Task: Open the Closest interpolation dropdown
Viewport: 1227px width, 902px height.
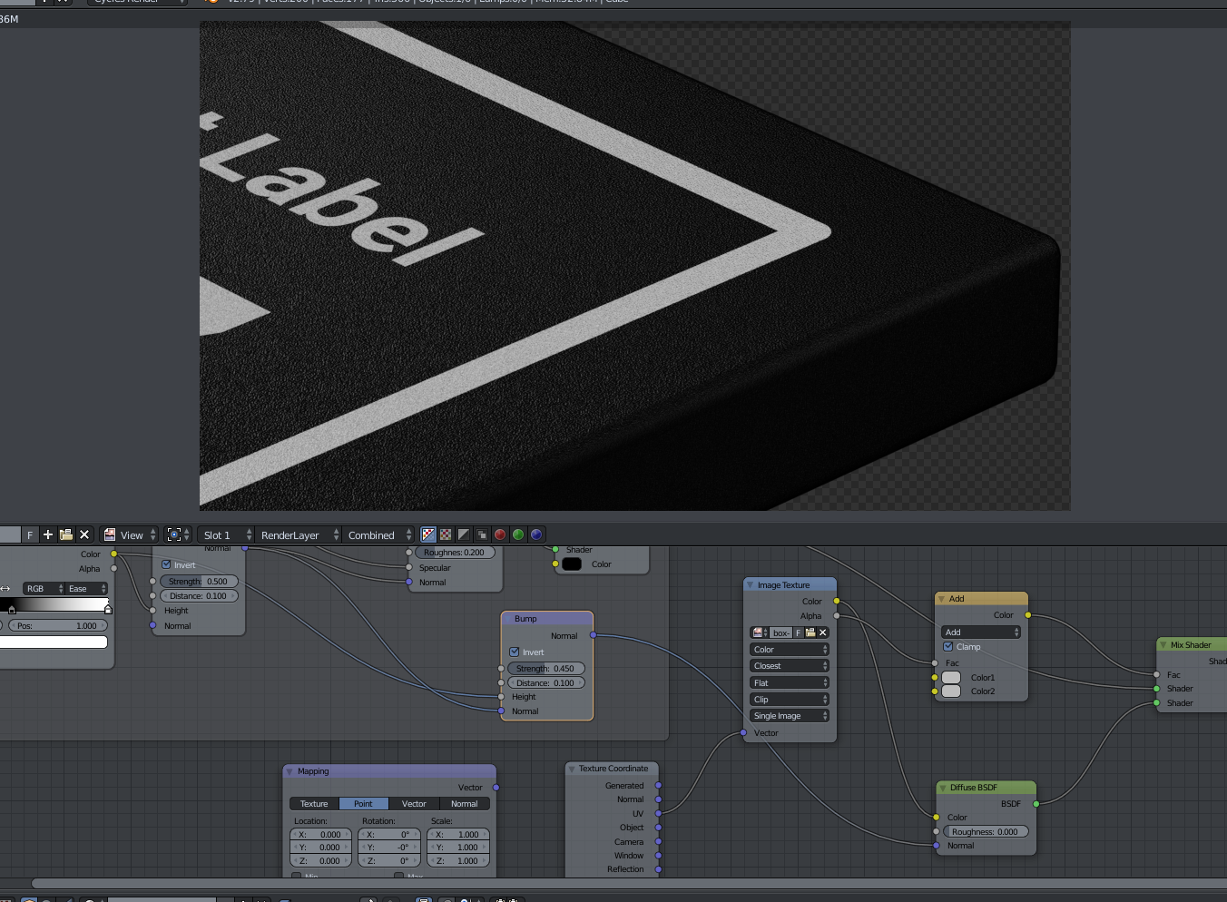Action: coord(790,666)
